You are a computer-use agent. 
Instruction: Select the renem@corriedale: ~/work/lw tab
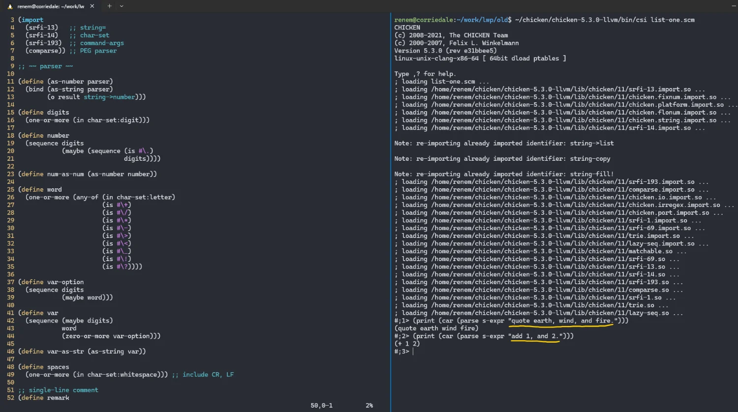[x=51, y=6]
